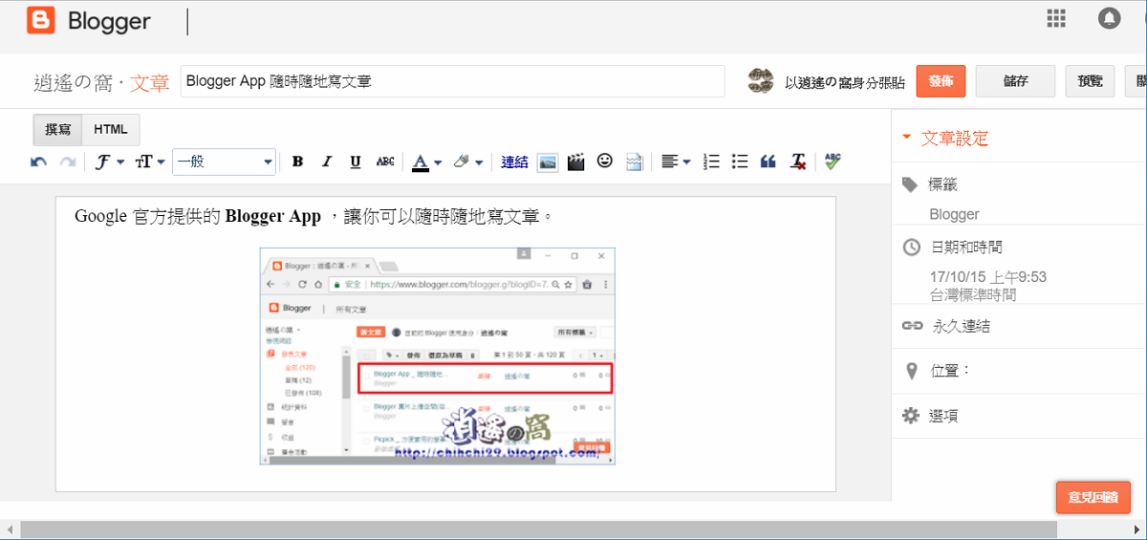Open the font size menu
Viewport: 1147px width, 540px height.
click(x=149, y=162)
